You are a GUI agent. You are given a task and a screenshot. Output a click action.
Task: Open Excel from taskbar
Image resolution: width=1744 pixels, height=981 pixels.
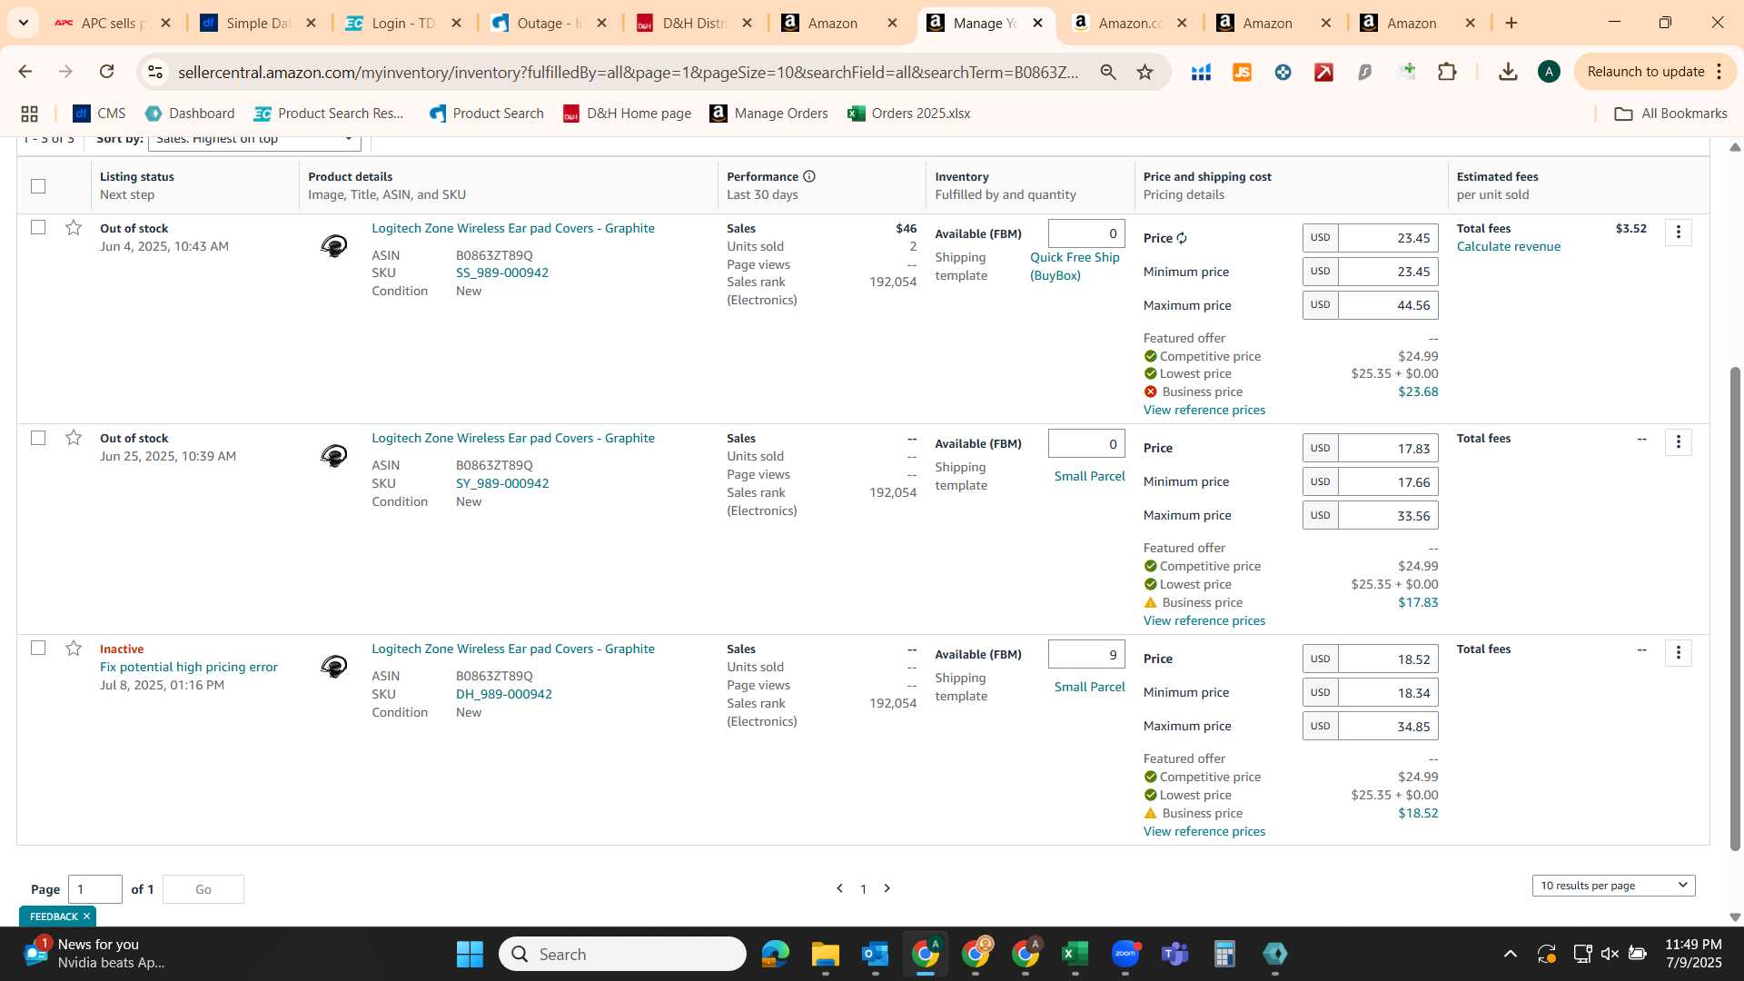(1075, 954)
